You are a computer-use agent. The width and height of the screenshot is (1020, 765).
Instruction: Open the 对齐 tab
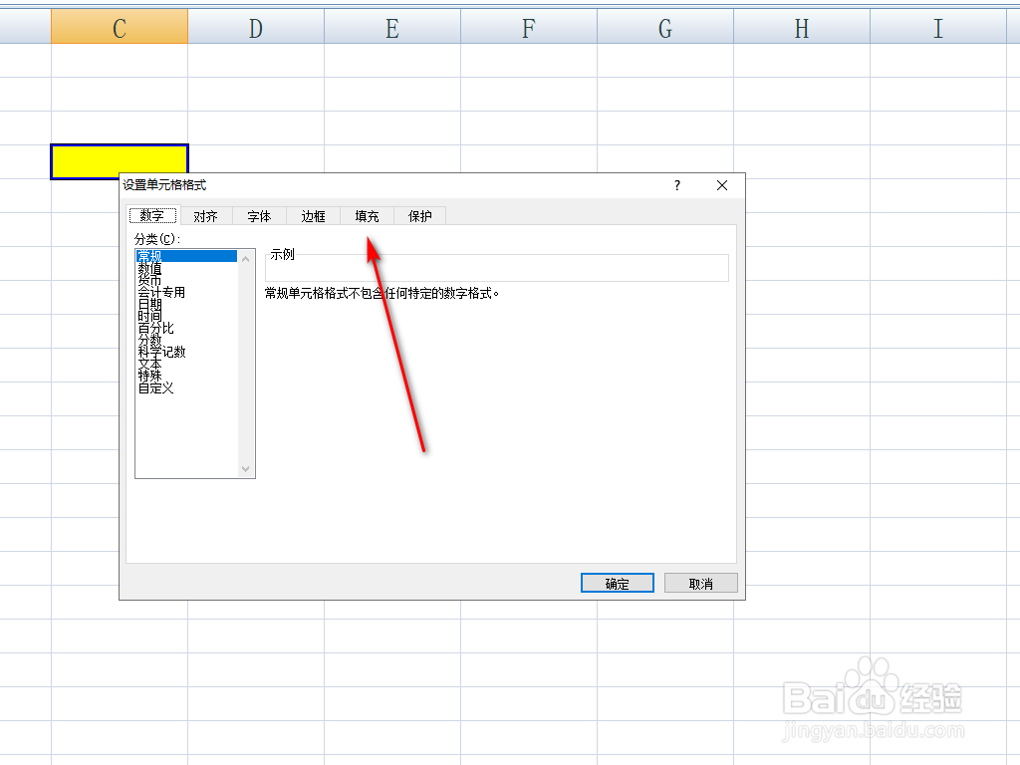205,216
